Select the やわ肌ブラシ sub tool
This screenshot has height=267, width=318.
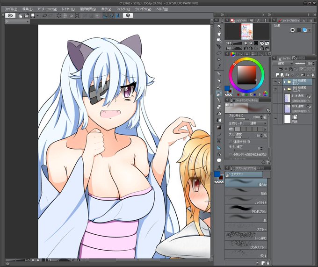click(246, 209)
